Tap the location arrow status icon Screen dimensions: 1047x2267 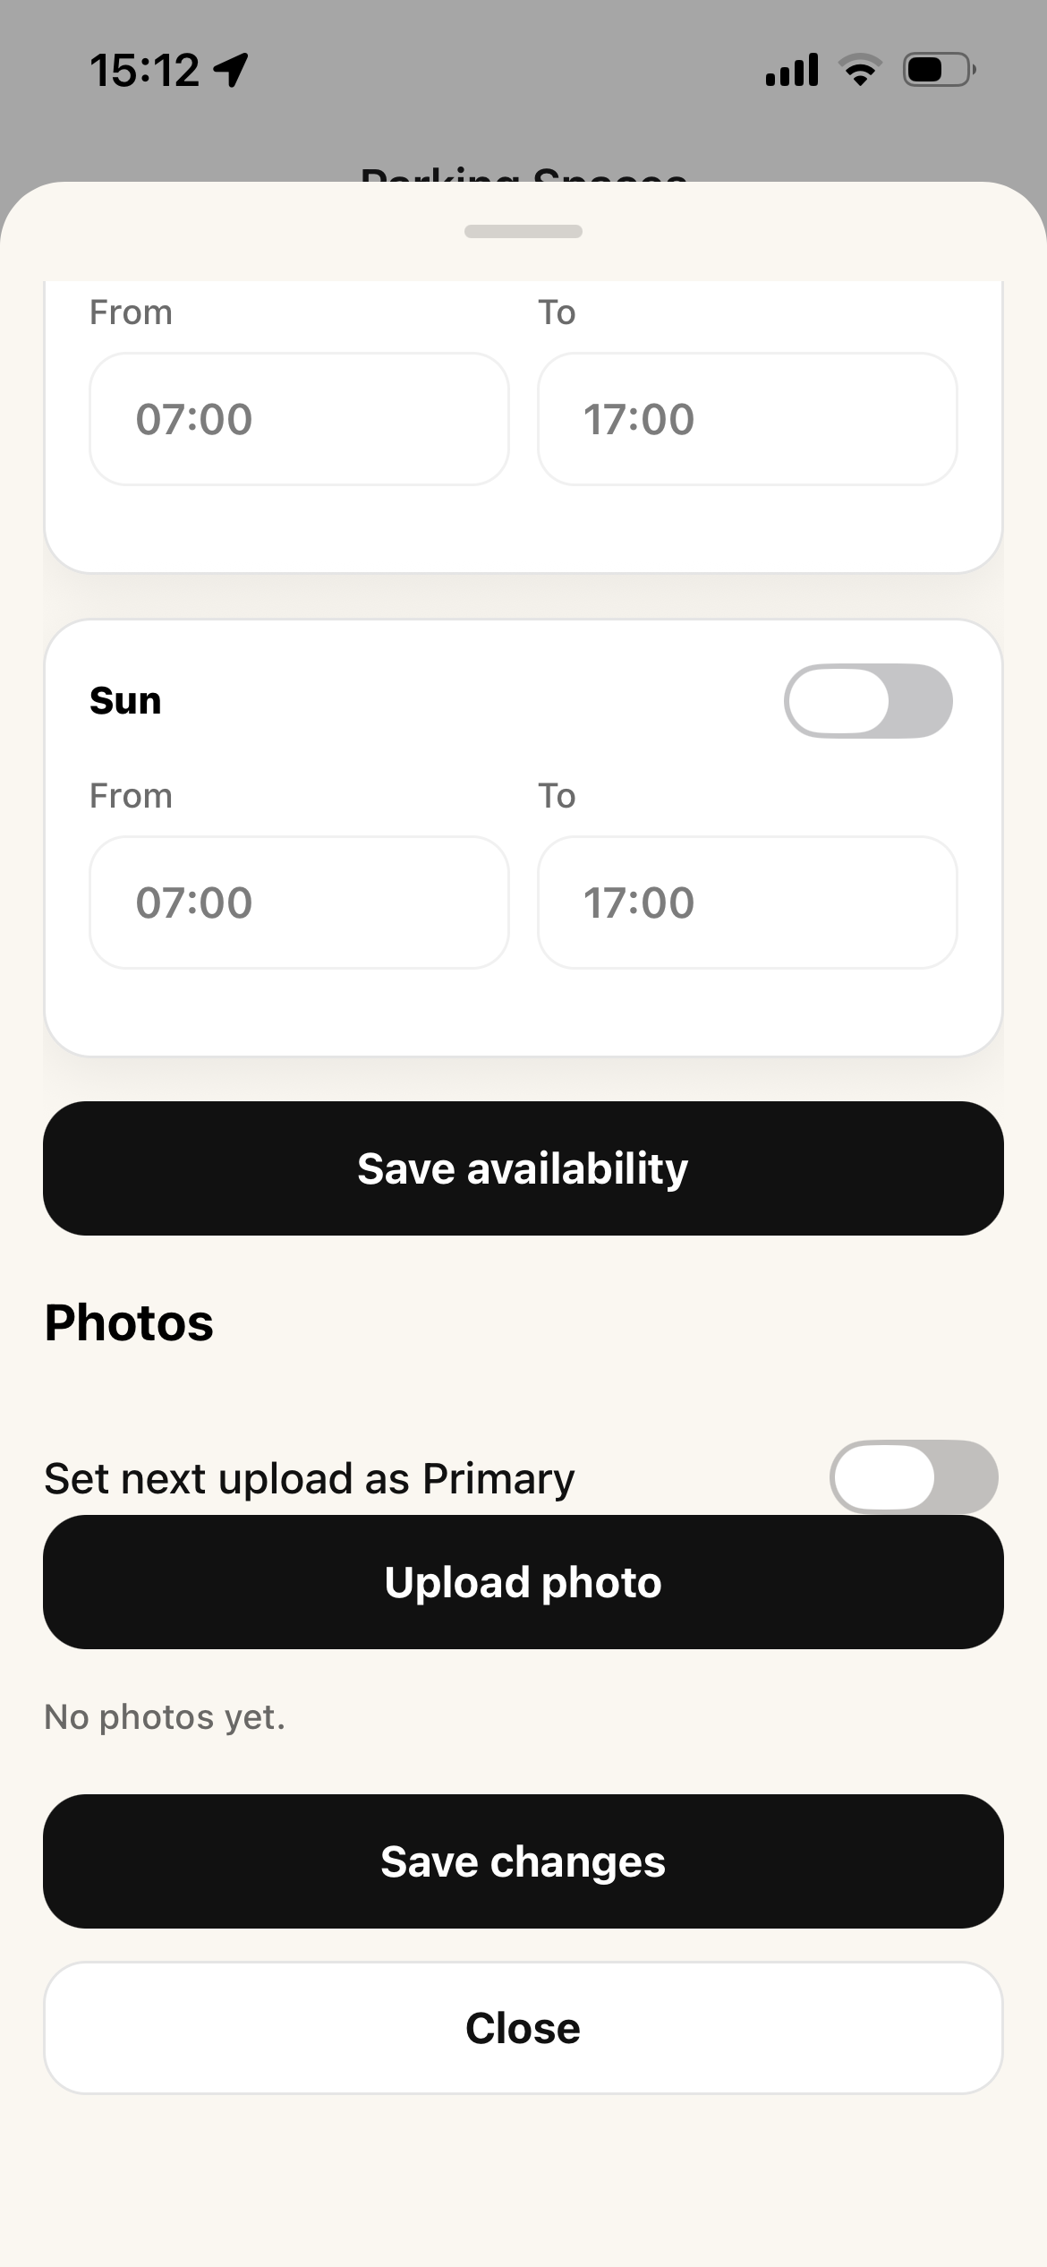232,70
